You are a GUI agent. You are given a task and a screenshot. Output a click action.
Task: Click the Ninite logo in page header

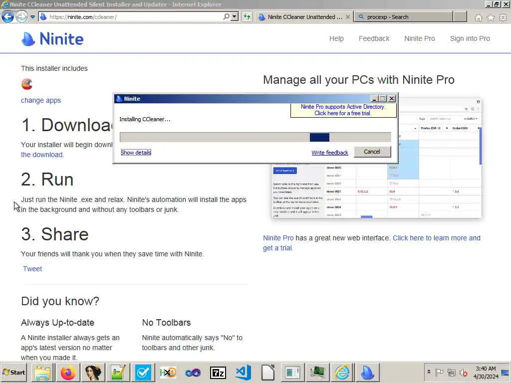point(52,39)
